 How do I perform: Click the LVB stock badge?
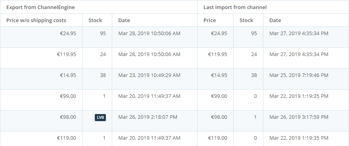tap(100, 118)
